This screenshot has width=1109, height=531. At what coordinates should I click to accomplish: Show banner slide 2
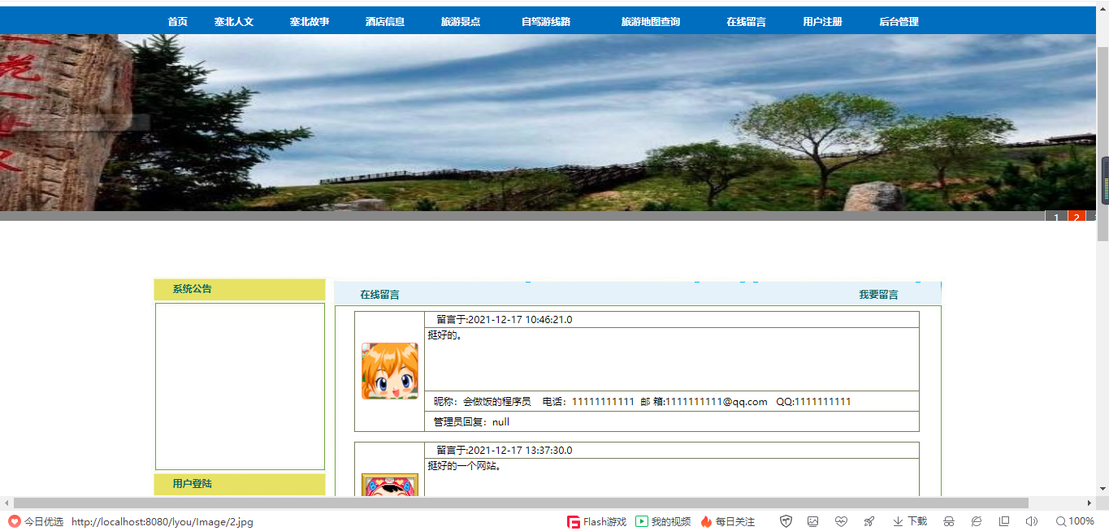click(1077, 218)
